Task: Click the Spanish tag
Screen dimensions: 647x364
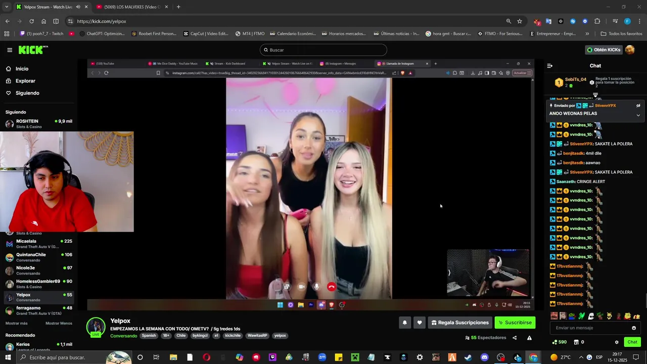Action: (x=149, y=336)
